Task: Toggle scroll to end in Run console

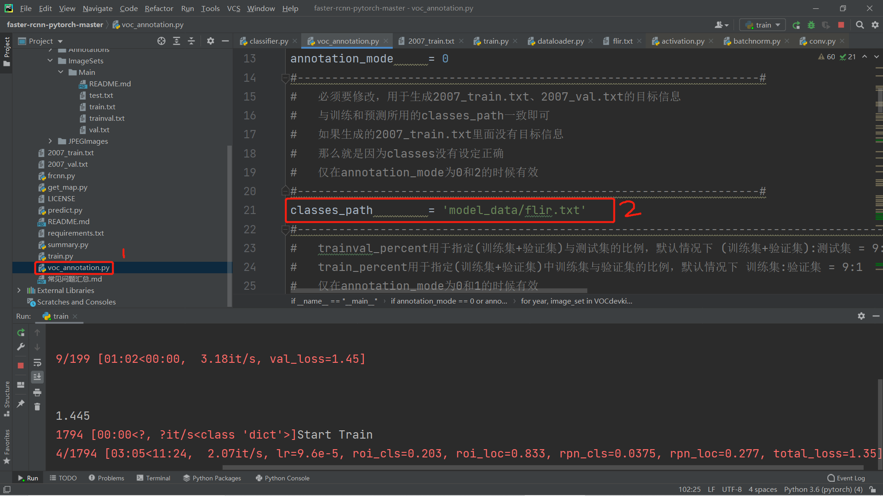Action: [37, 377]
